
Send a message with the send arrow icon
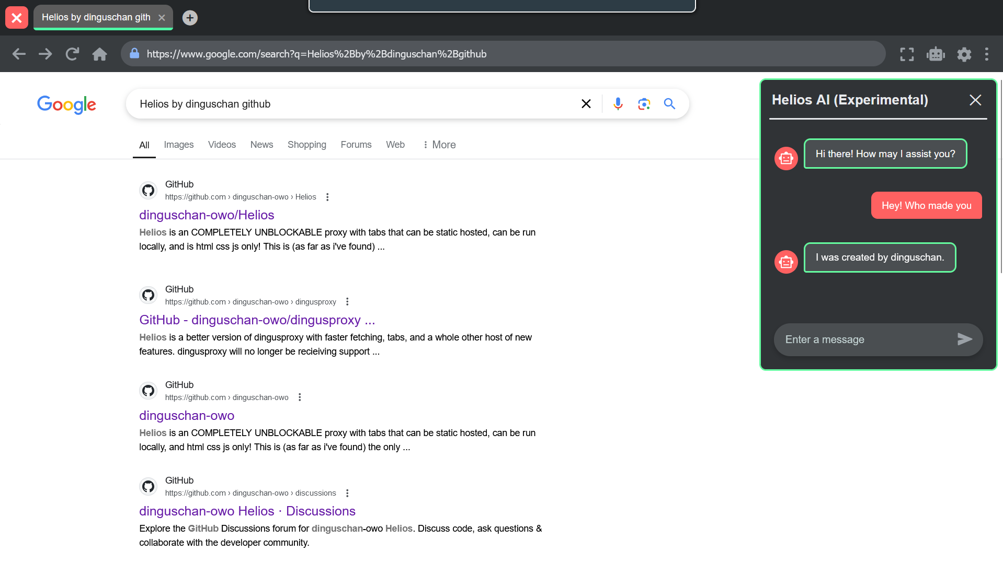point(965,339)
